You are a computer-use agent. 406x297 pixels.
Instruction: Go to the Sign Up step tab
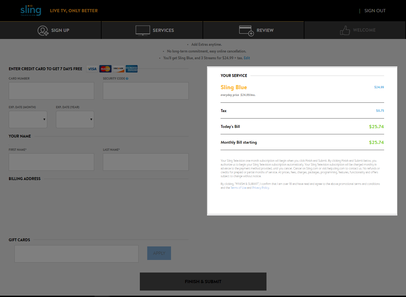(x=50, y=30)
